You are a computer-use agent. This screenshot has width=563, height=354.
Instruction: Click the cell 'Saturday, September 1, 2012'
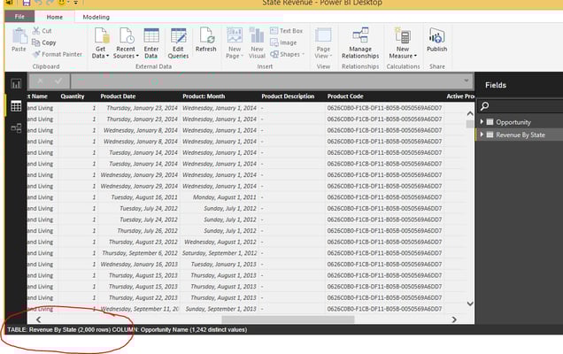point(220,253)
